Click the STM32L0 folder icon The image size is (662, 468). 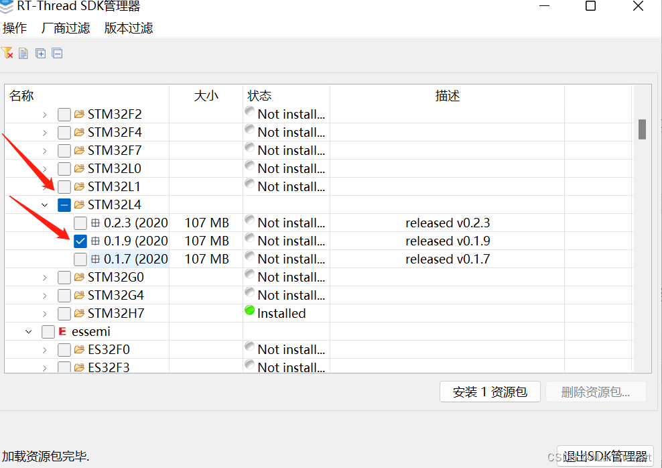point(79,168)
